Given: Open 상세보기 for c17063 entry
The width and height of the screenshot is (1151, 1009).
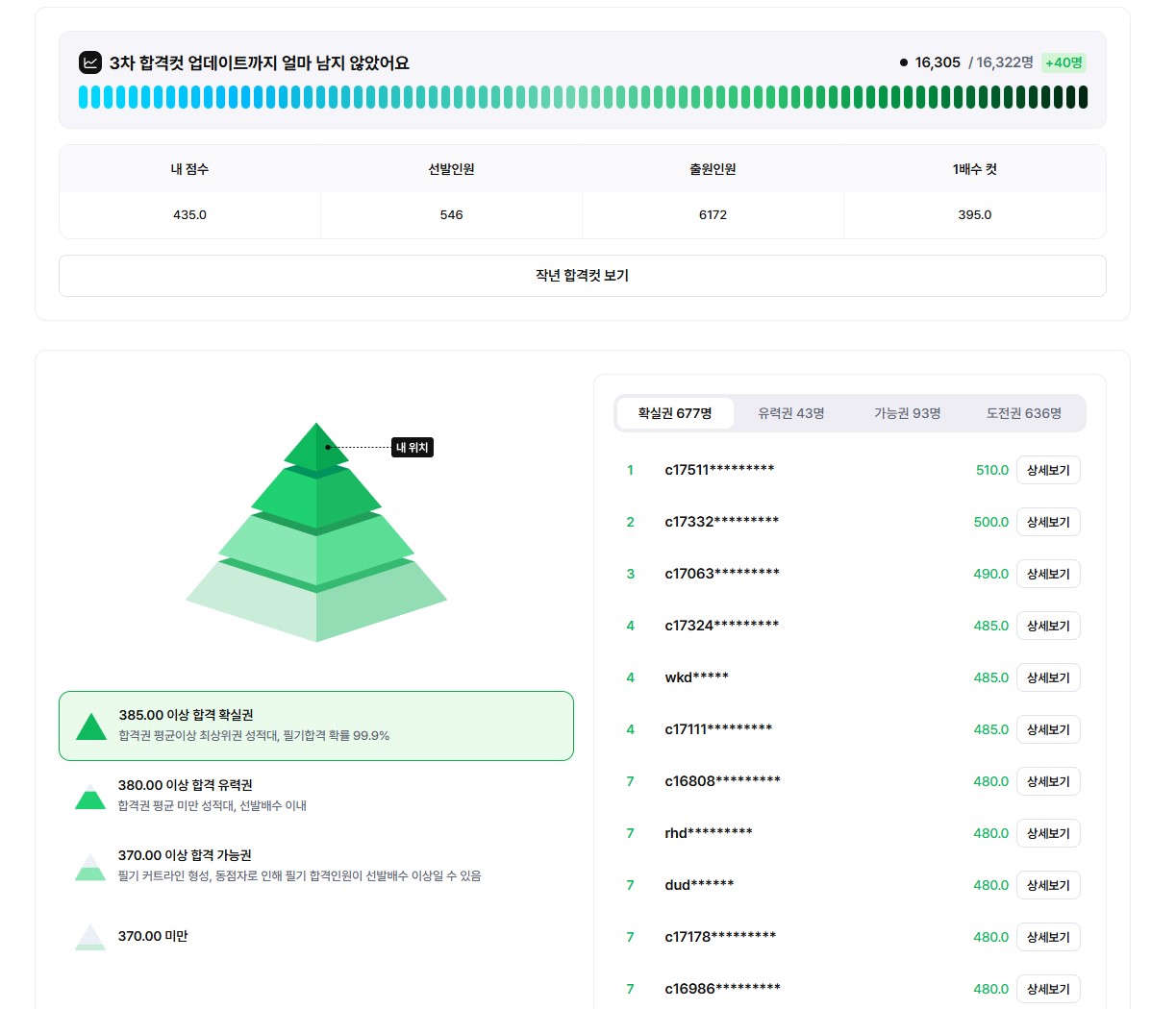Looking at the screenshot, I should point(1048,574).
